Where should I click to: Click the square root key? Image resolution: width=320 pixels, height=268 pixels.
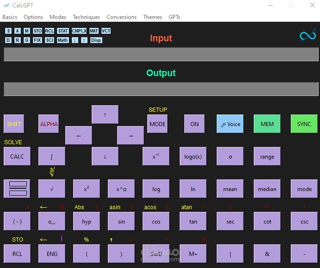[x=52, y=189]
